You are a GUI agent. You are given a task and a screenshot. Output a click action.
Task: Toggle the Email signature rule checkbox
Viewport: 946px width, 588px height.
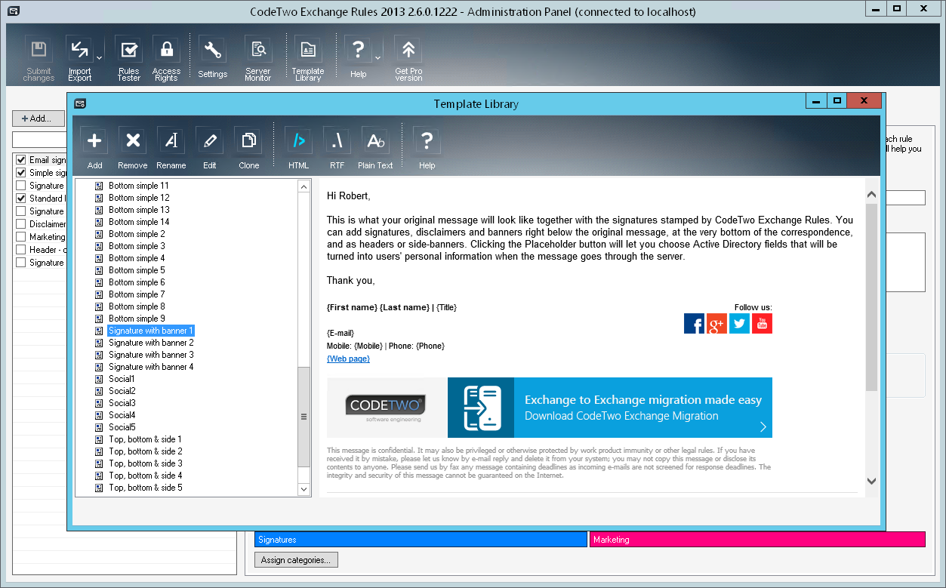(x=21, y=160)
